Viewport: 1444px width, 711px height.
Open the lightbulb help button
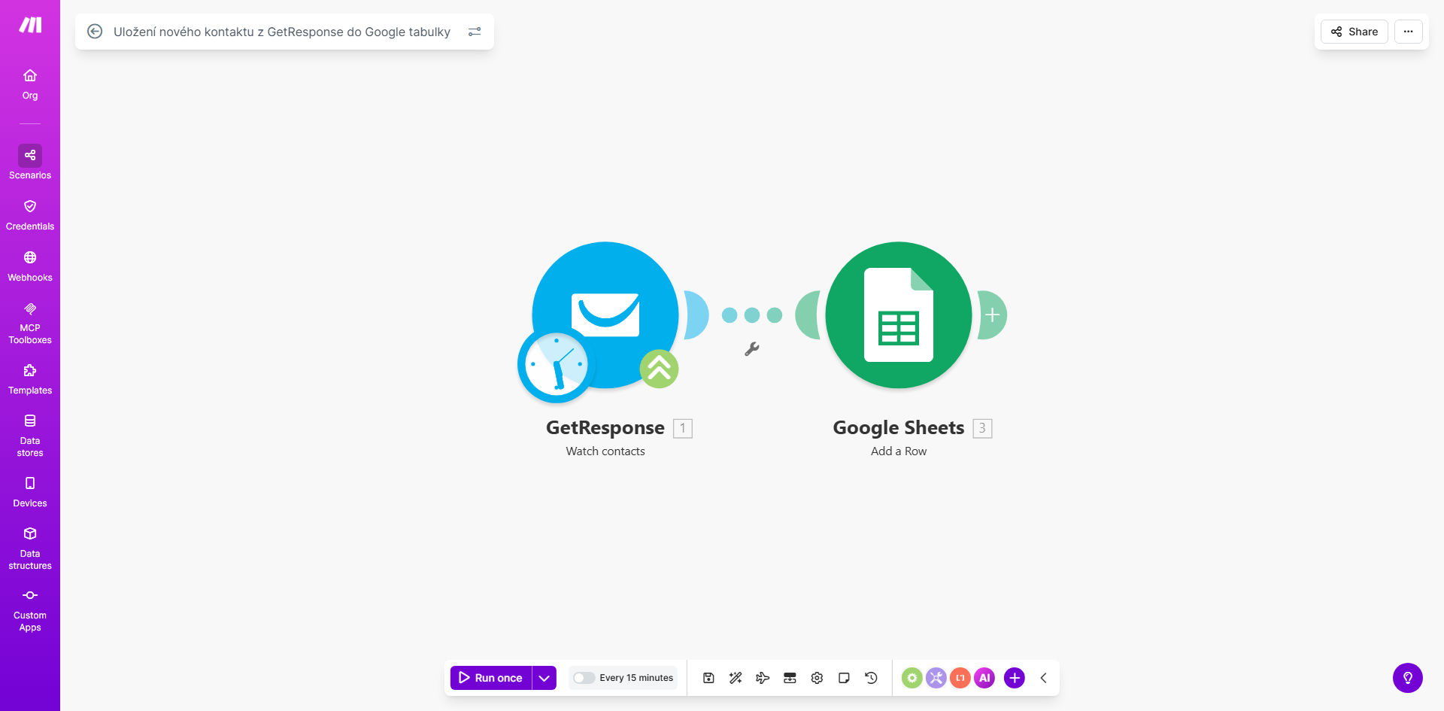[x=1408, y=678]
